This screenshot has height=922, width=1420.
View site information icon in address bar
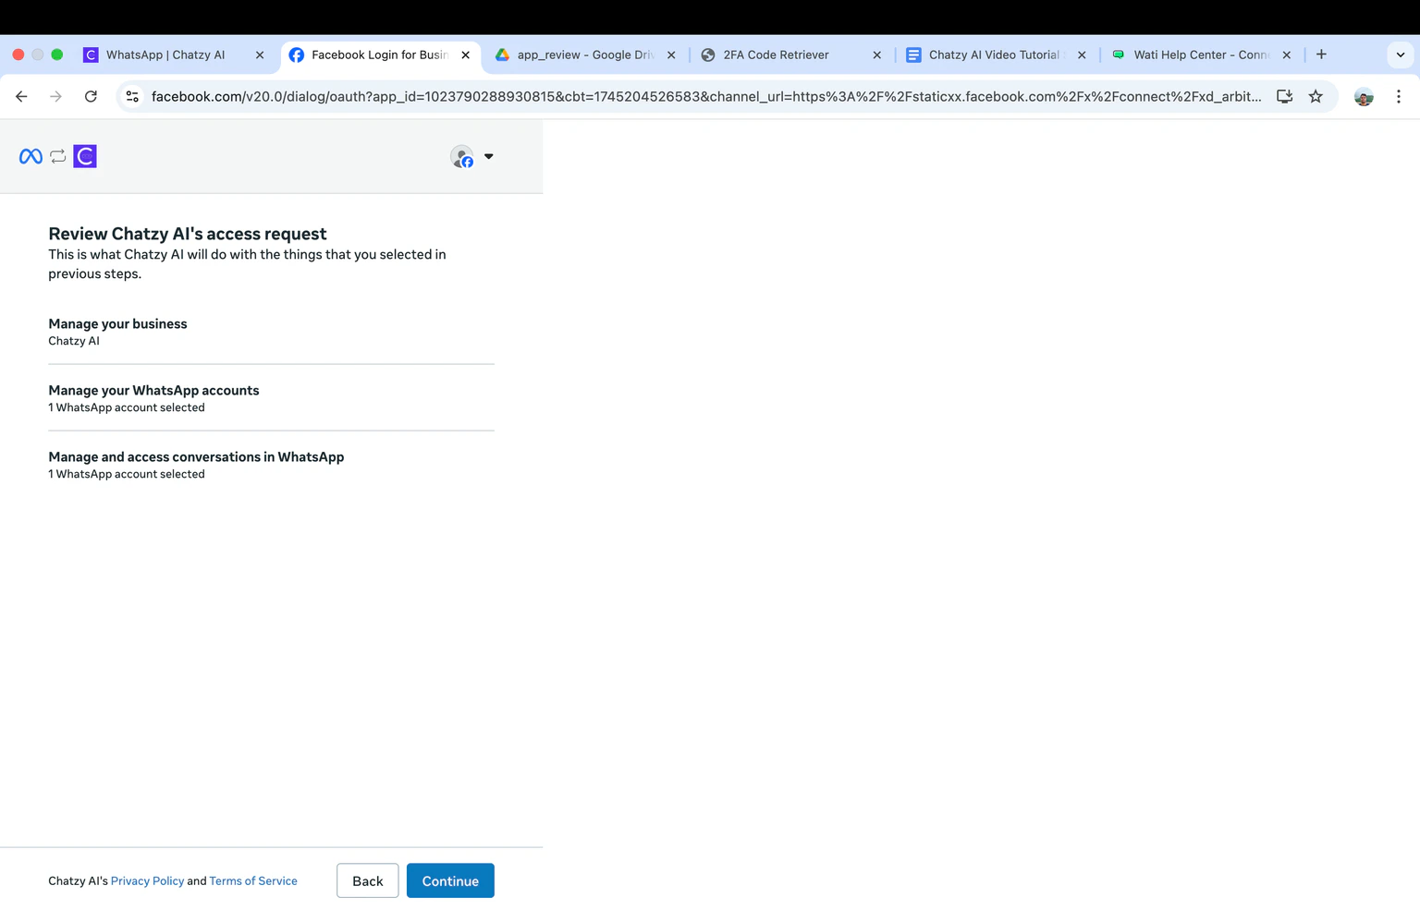(x=132, y=96)
